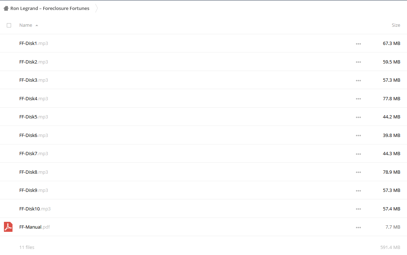Click the 591.4 MB total size

(x=390, y=247)
